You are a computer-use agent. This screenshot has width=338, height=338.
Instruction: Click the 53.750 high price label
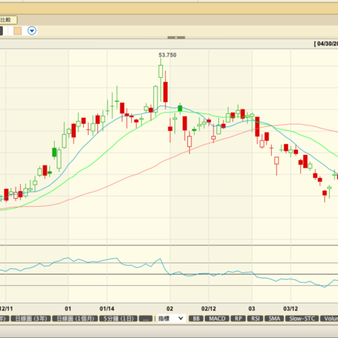[x=168, y=55]
